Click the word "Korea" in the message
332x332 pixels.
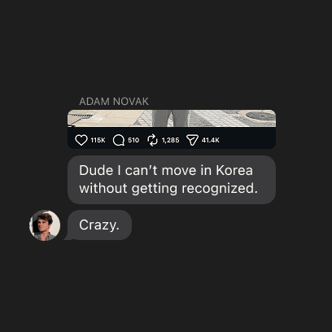click(234, 171)
